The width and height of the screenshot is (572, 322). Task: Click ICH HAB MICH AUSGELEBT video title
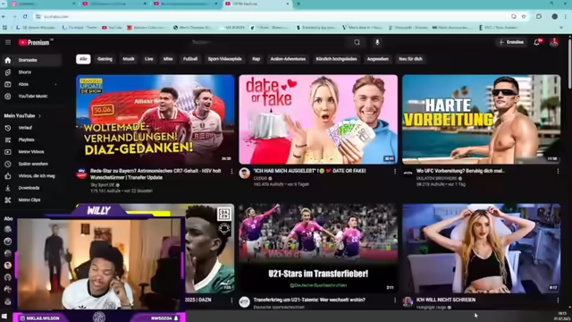pos(310,171)
